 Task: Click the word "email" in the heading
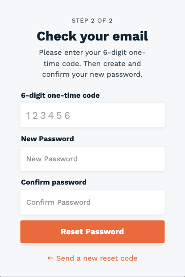click(130, 36)
